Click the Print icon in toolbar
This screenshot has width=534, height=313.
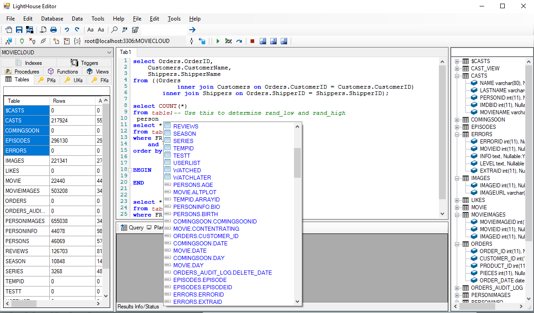pyautogui.click(x=53, y=30)
